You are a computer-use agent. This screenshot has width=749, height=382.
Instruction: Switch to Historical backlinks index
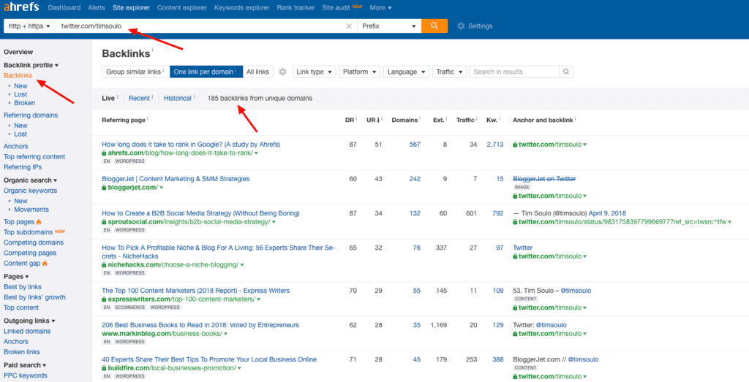(178, 99)
